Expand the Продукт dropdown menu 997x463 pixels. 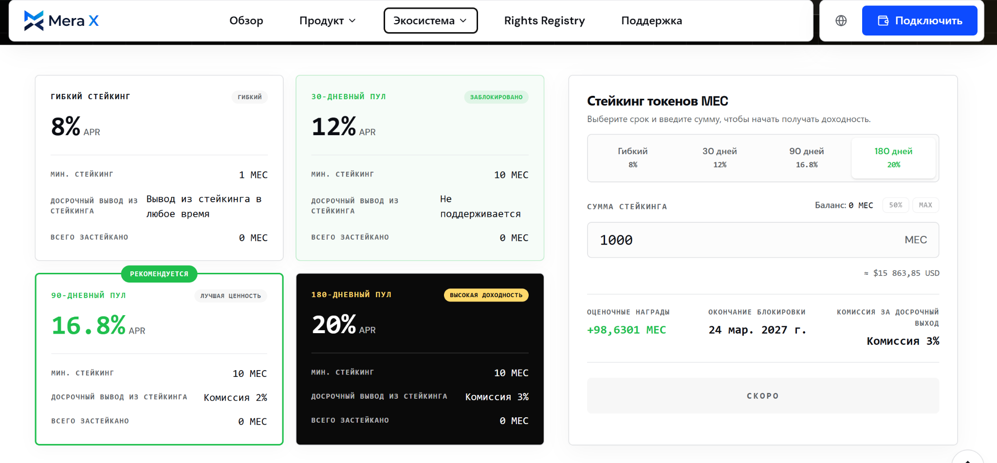(x=328, y=20)
